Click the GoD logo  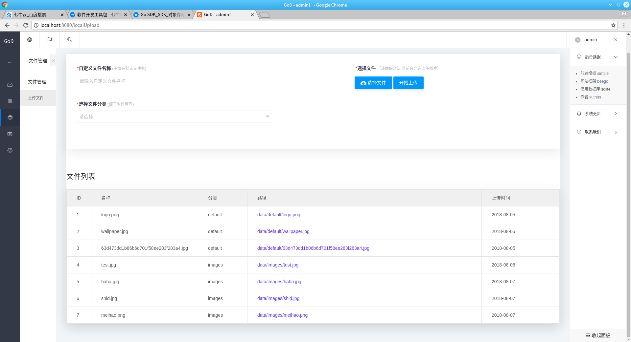point(9,41)
